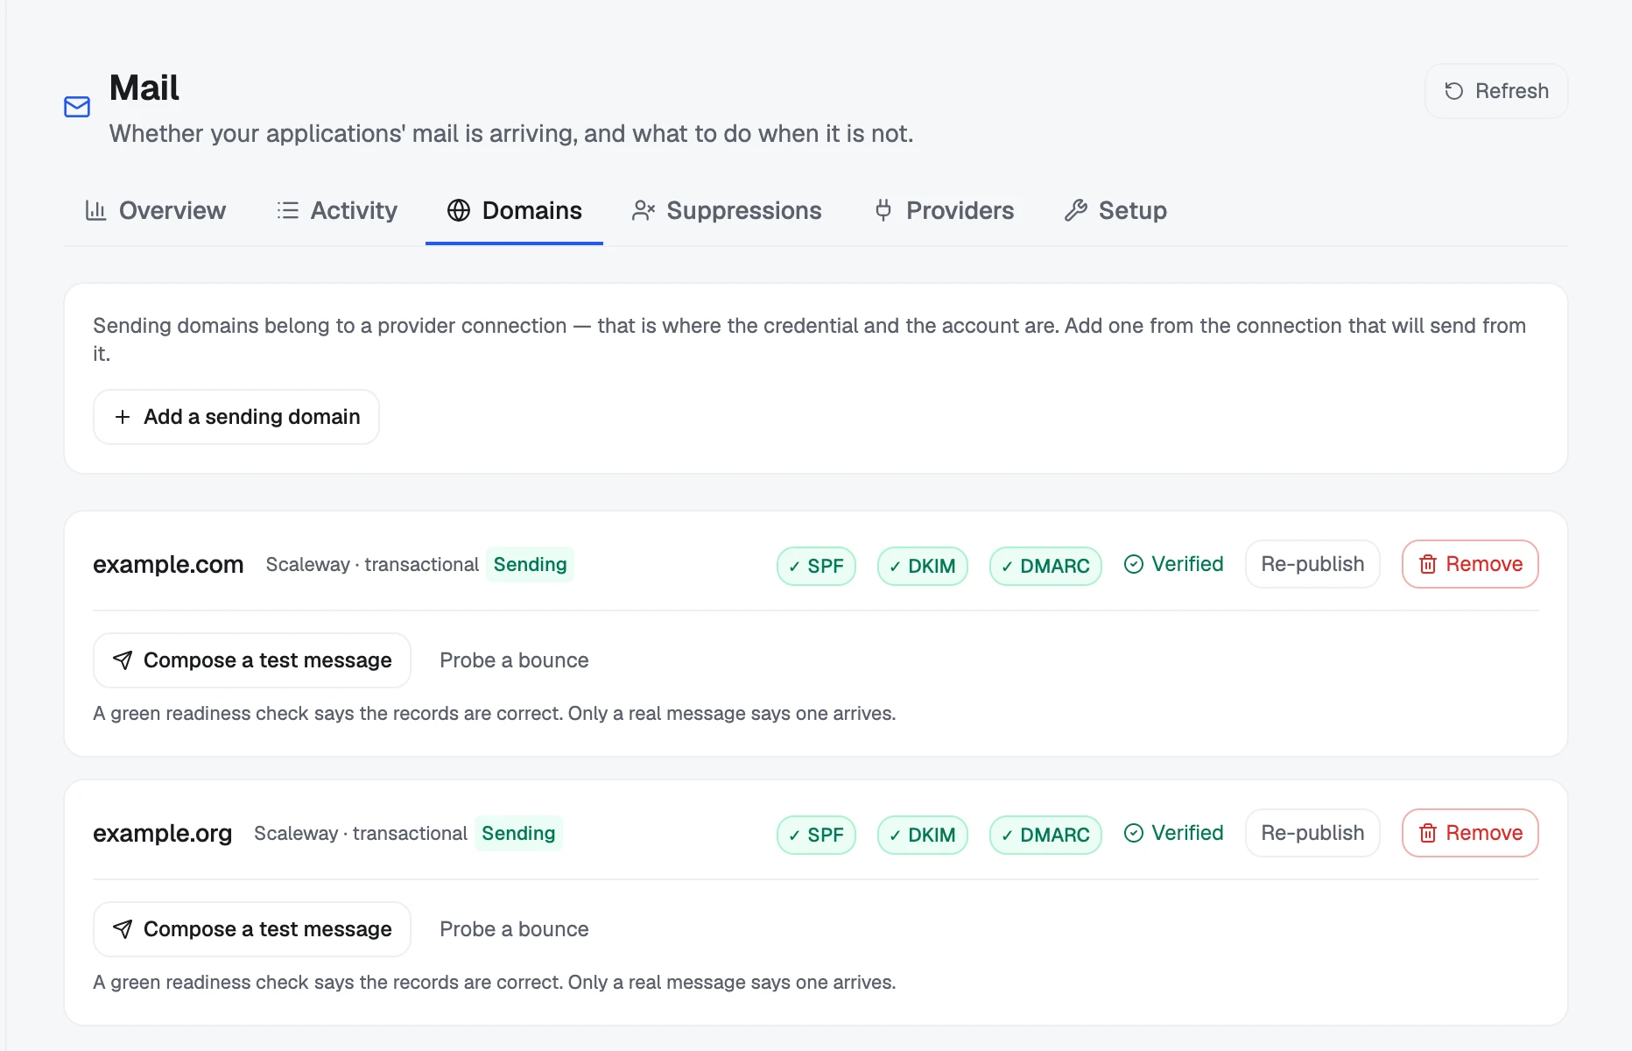The image size is (1632, 1051).
Task: Re-publish records for example.com
Action: point(1312,564)
